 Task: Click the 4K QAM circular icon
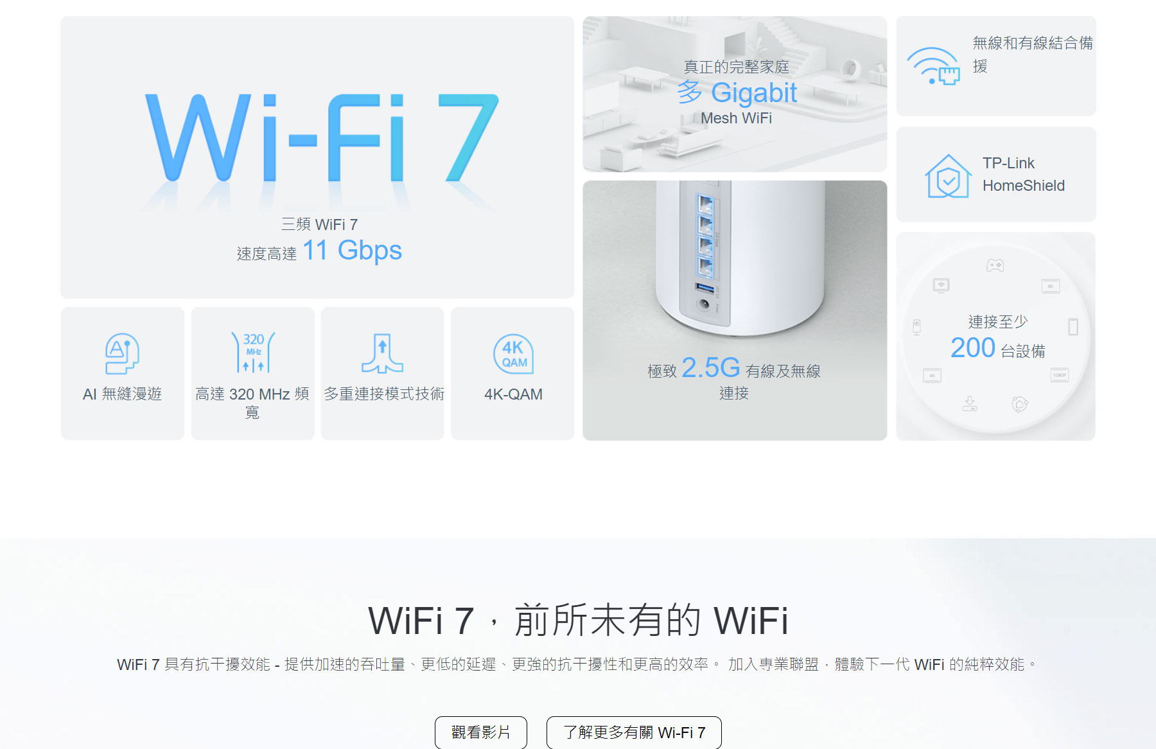click(x=513, y=354)
